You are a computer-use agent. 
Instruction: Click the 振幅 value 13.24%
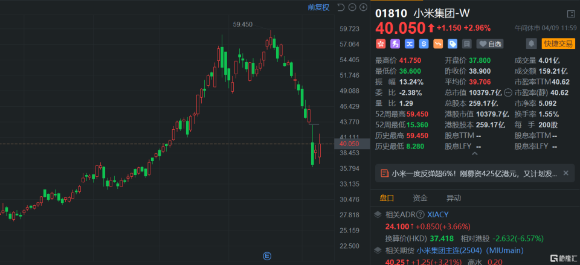[x=411, y=82]
